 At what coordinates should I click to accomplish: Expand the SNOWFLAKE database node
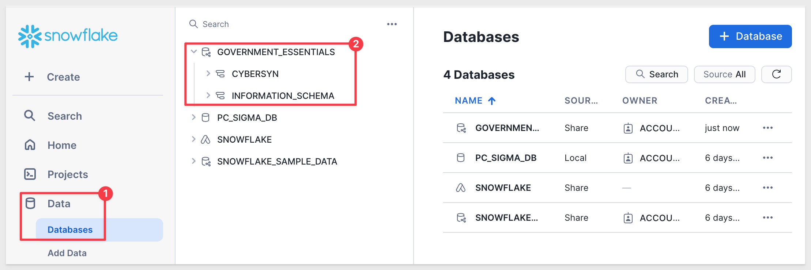193,139
